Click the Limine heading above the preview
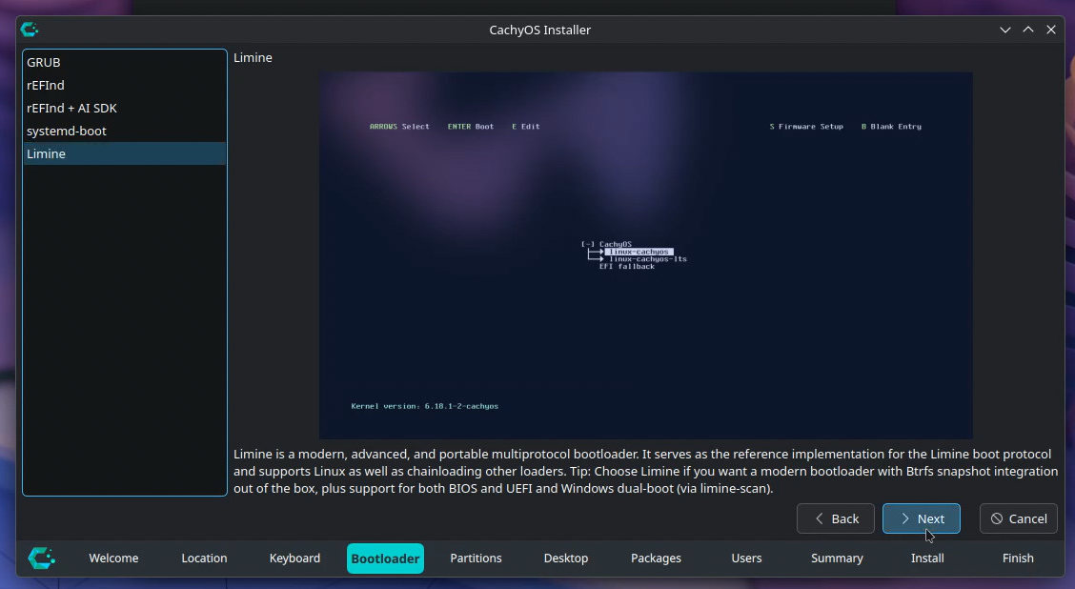The height and width of the screenshot is (589, 1075). point(253,57)
